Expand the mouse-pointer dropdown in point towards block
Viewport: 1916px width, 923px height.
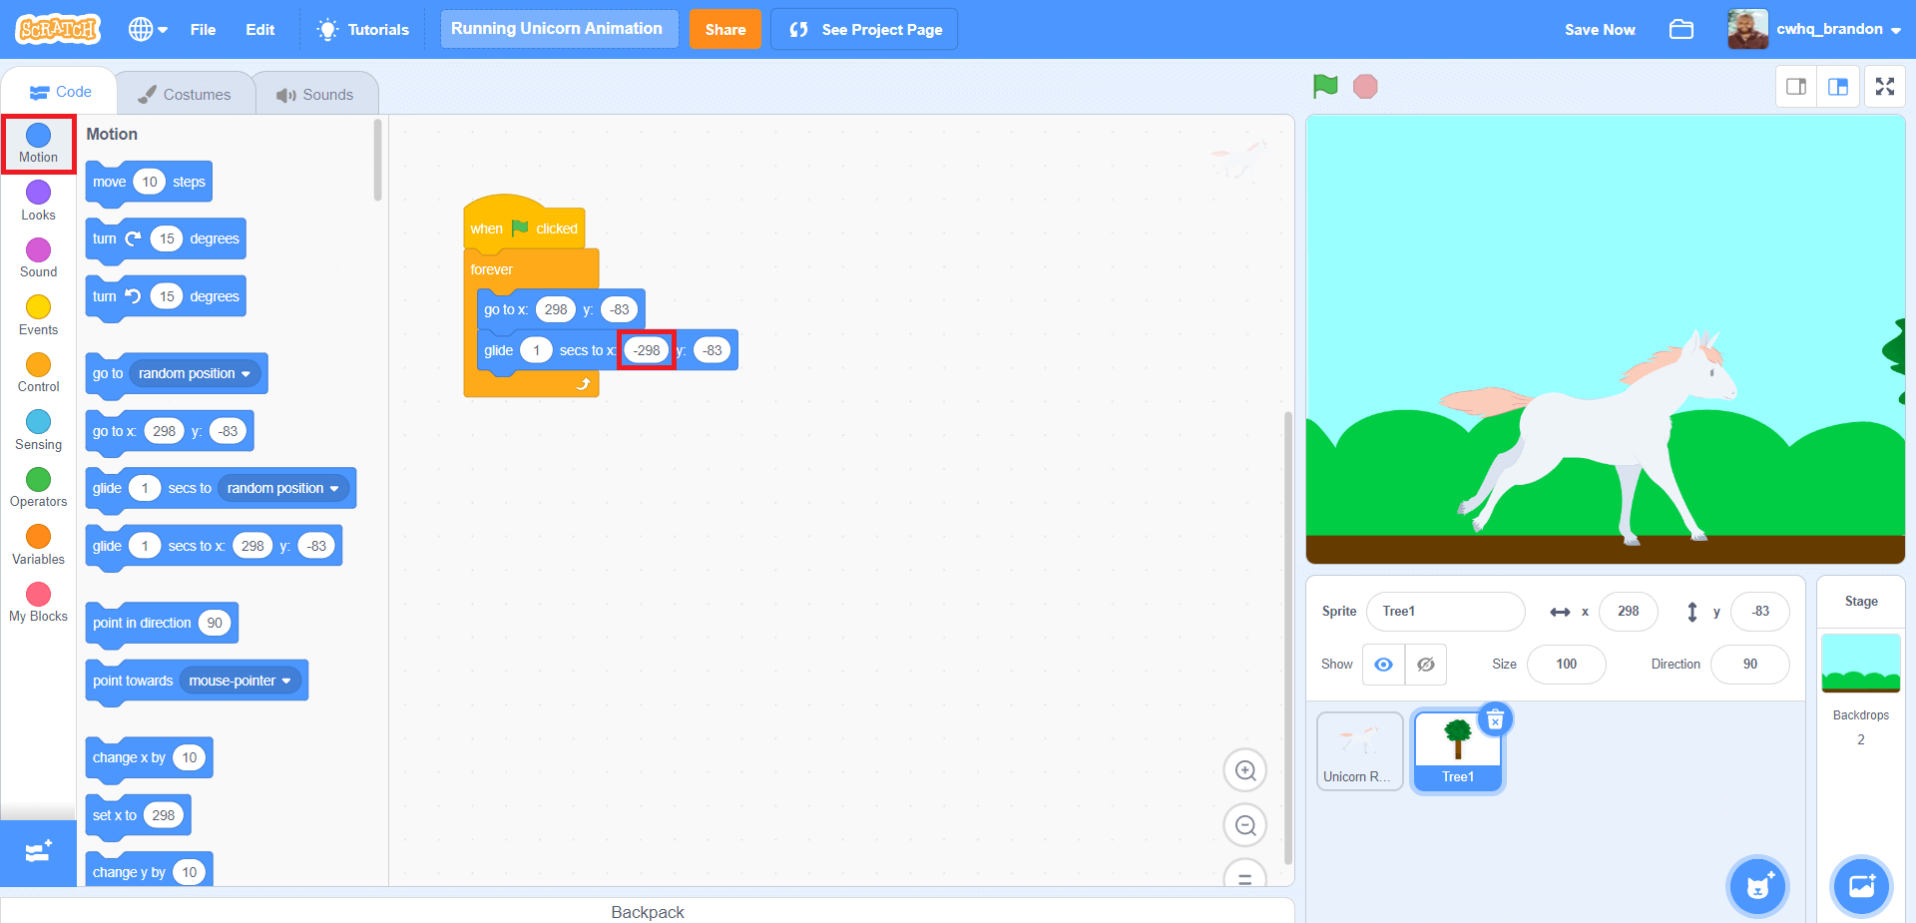coord(240,681)
